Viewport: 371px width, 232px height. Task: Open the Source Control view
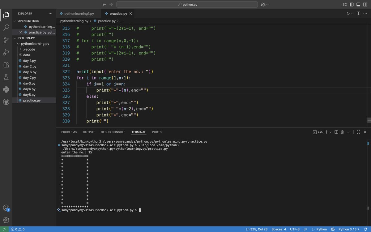point(6,40)
